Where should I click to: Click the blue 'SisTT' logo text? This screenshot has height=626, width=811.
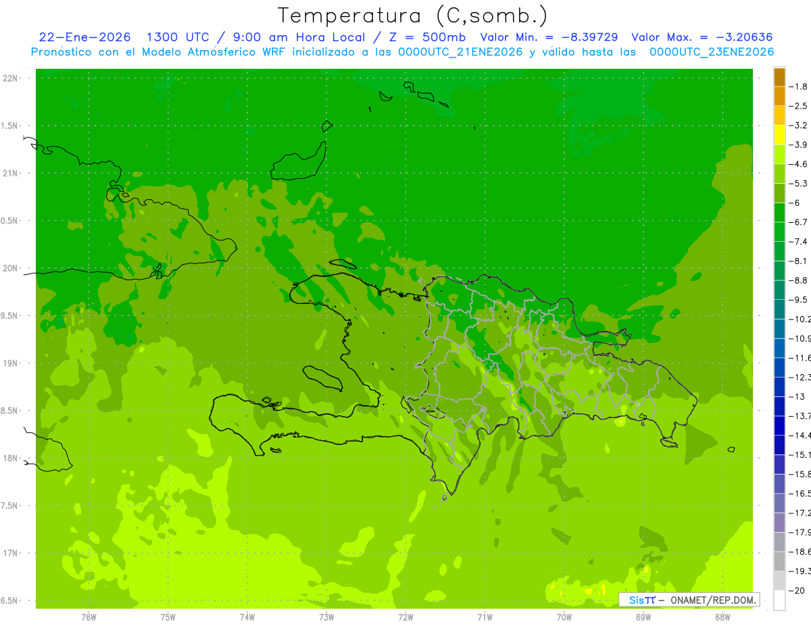[x=641, y=600]
